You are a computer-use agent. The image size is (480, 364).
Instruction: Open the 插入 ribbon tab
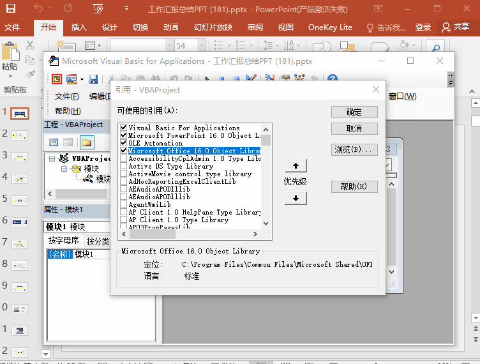click(79, 27)
